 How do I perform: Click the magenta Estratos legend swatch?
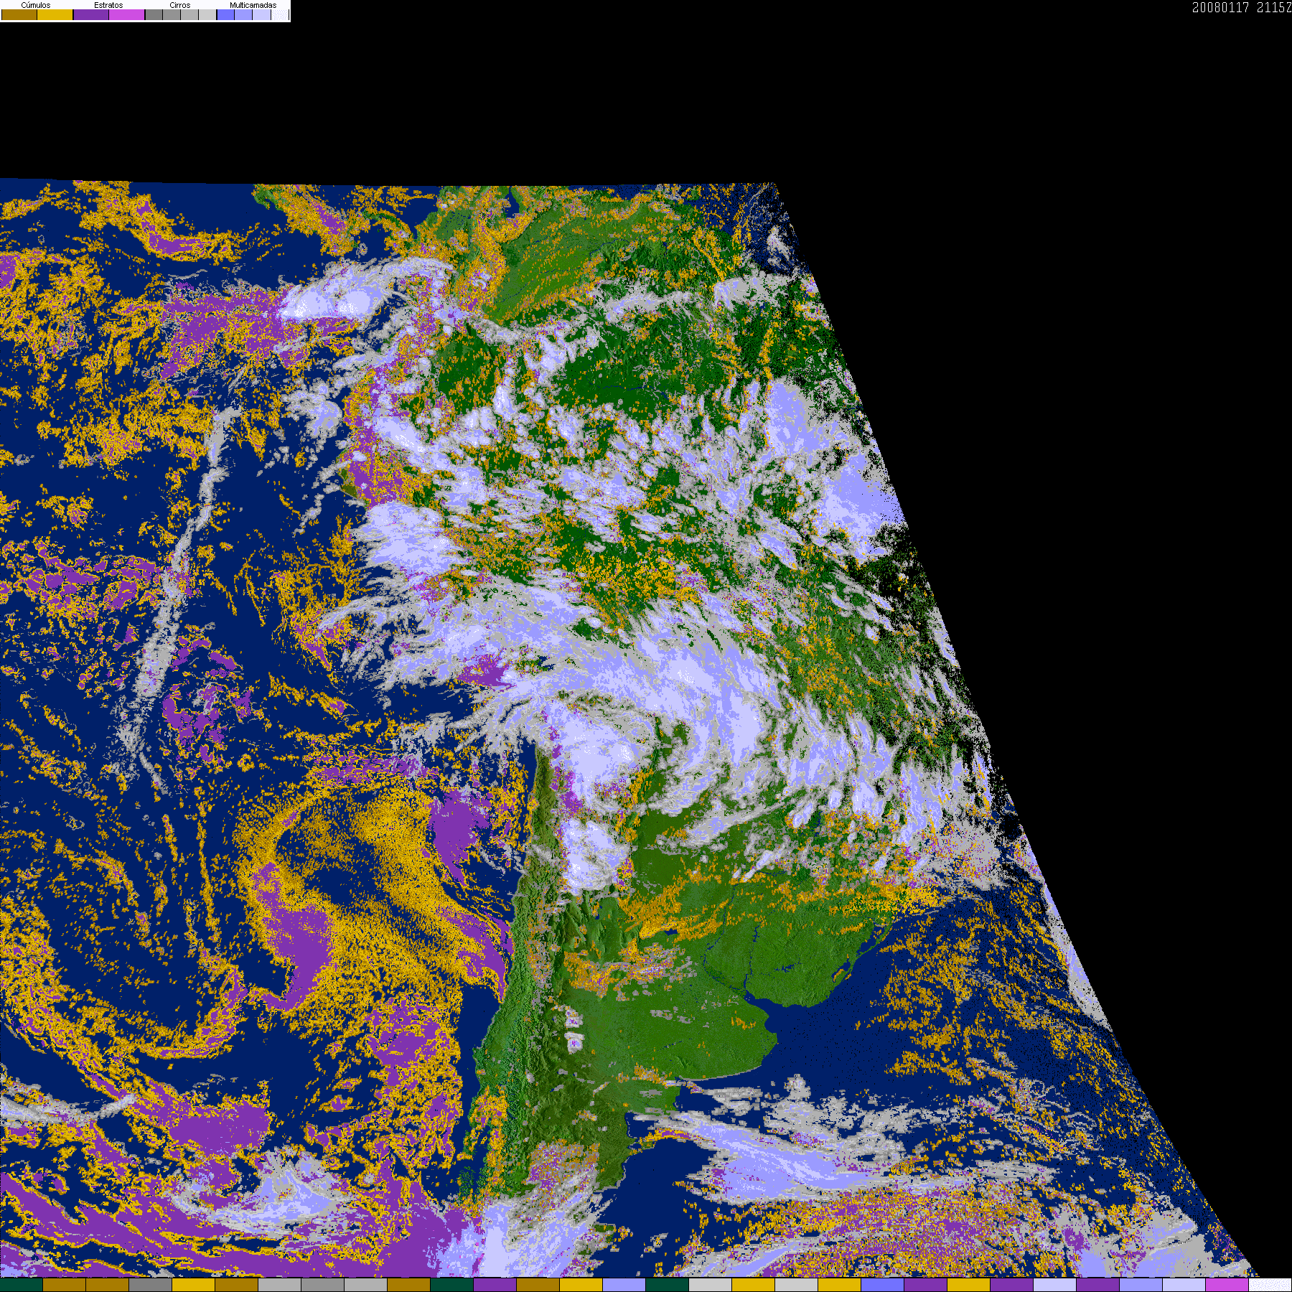pos(126,14)
